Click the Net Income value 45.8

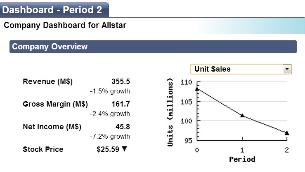[123, 127]
